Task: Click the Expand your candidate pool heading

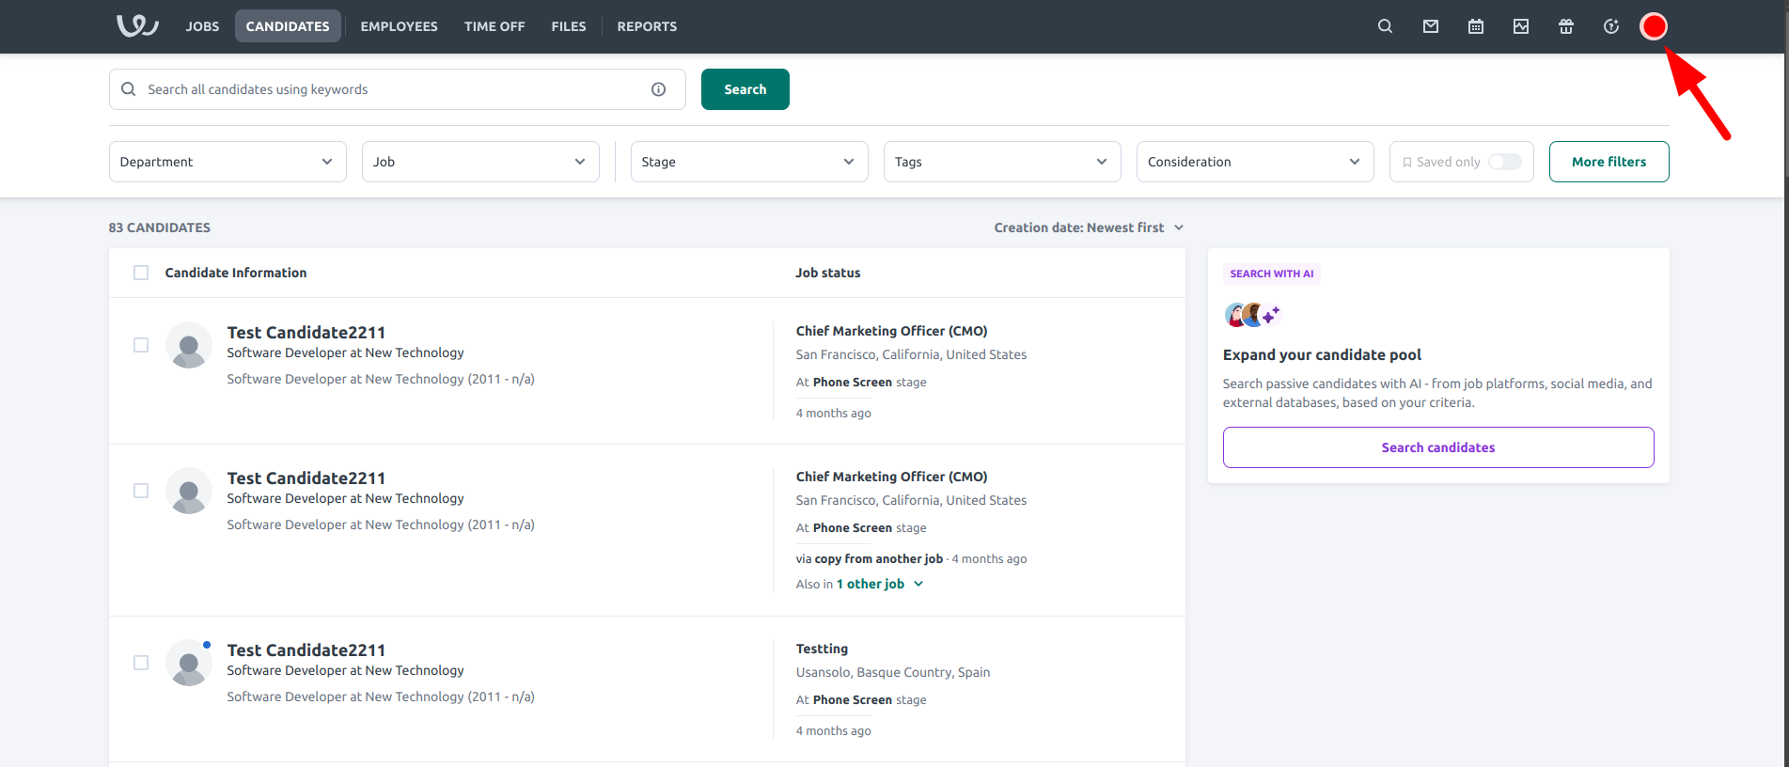Action: (1322, 354)
